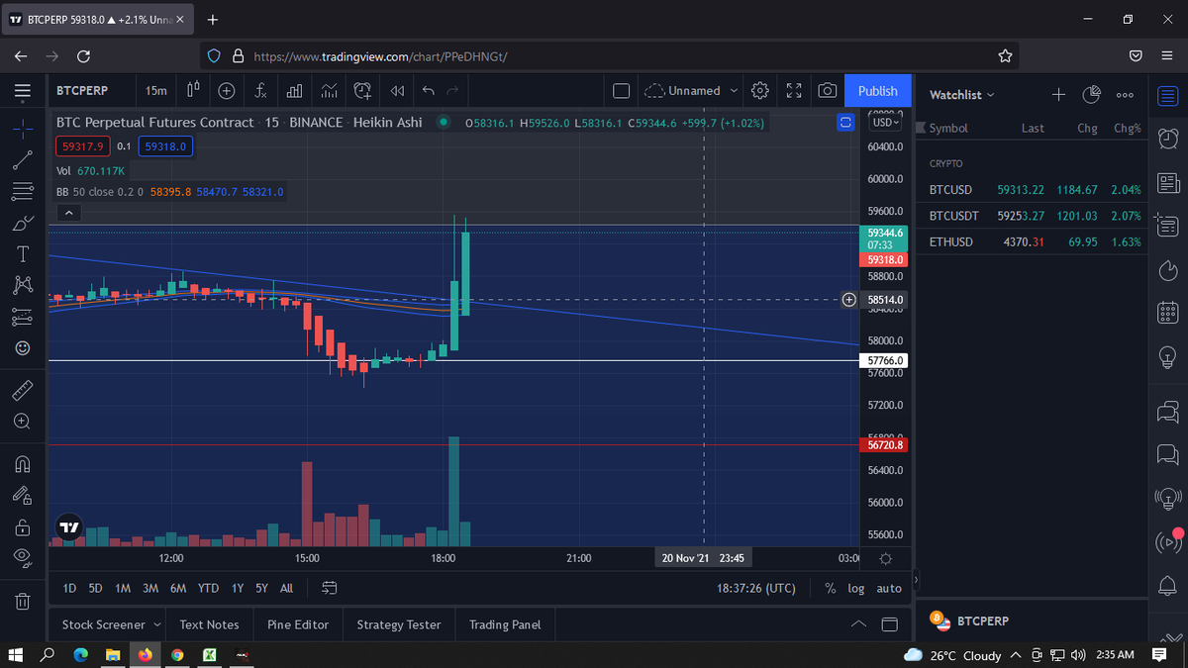Screen dimensions: 1188x668
Task: Open the Notifications bell in sidebar
Action: click(x=1168, y=586)
